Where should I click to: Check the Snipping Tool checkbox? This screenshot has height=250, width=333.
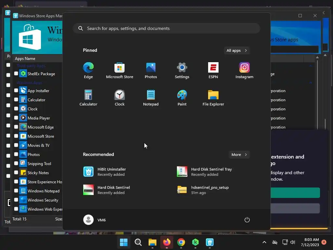point(16,163)
